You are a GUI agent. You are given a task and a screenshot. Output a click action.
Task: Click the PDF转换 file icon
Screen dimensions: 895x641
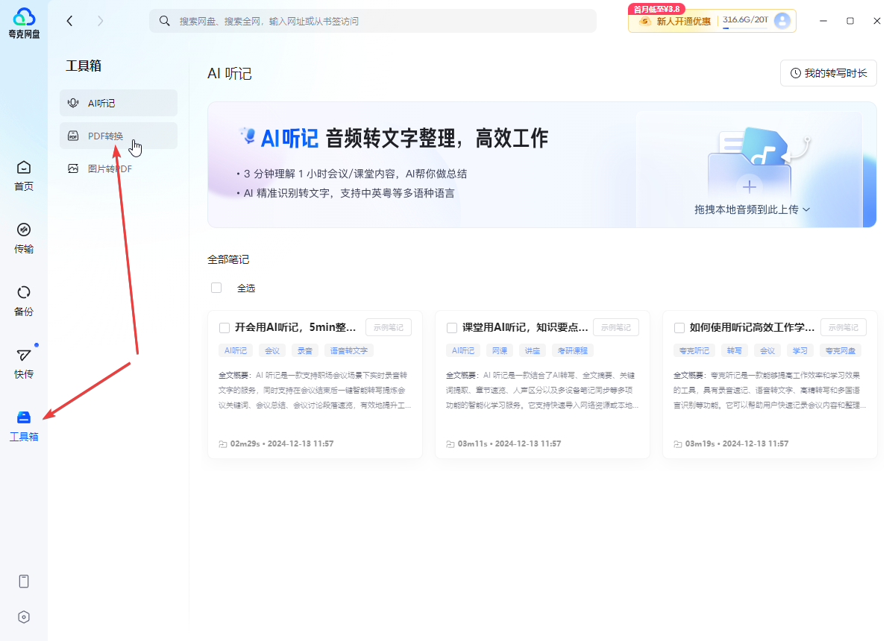73,136
